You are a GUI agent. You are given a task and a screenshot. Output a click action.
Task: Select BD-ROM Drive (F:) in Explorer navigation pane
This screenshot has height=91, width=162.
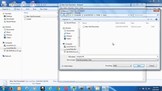(x=13, y=51)
